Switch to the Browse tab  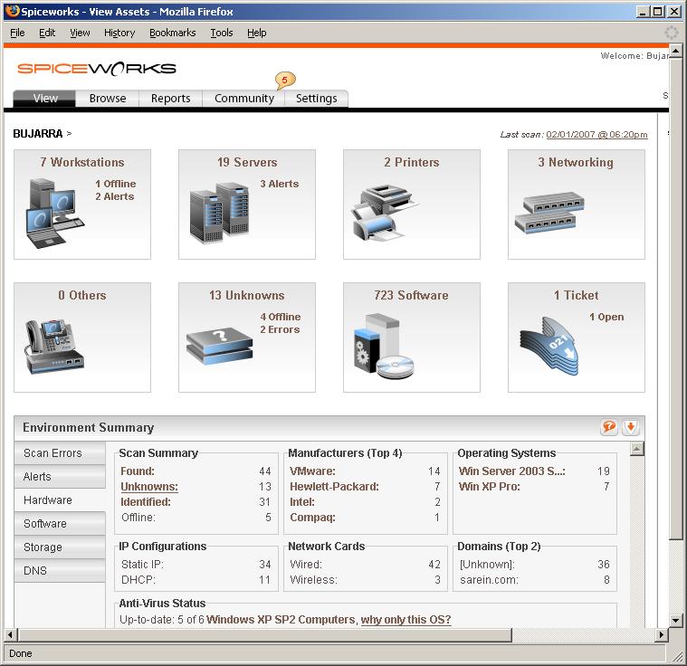tap(108, 98)
